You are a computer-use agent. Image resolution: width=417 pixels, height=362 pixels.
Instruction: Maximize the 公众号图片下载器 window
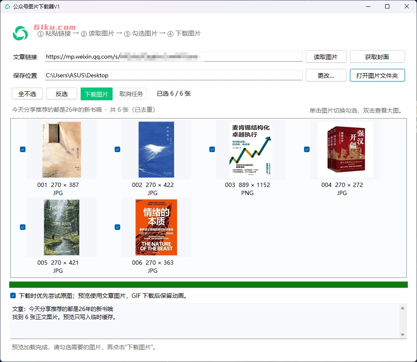[x=387, y=6]
